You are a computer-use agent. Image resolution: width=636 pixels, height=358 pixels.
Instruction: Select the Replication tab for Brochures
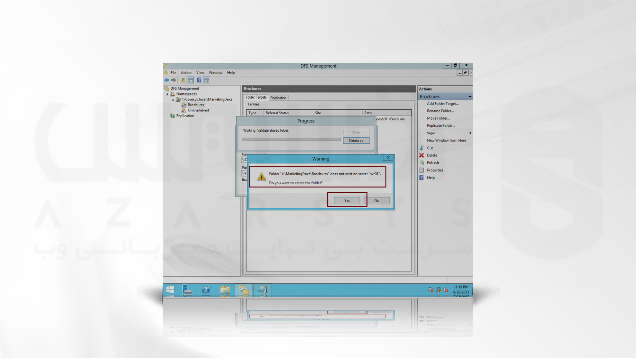click(x=278, y=97)
